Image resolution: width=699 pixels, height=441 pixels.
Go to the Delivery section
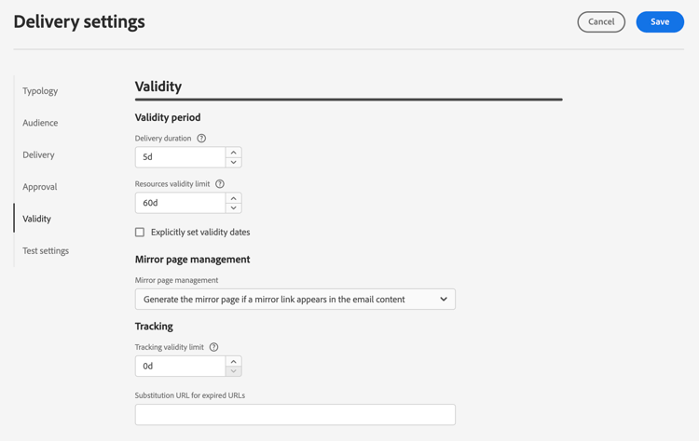point(38,154)
